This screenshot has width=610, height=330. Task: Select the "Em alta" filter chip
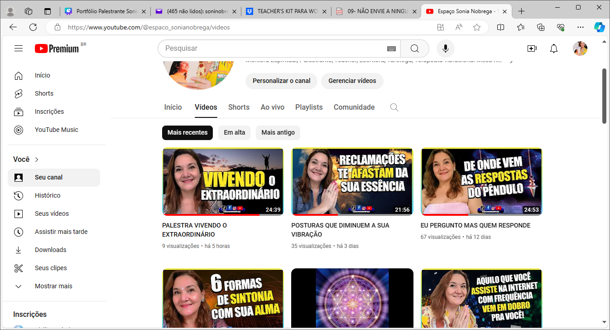(234, 132)
